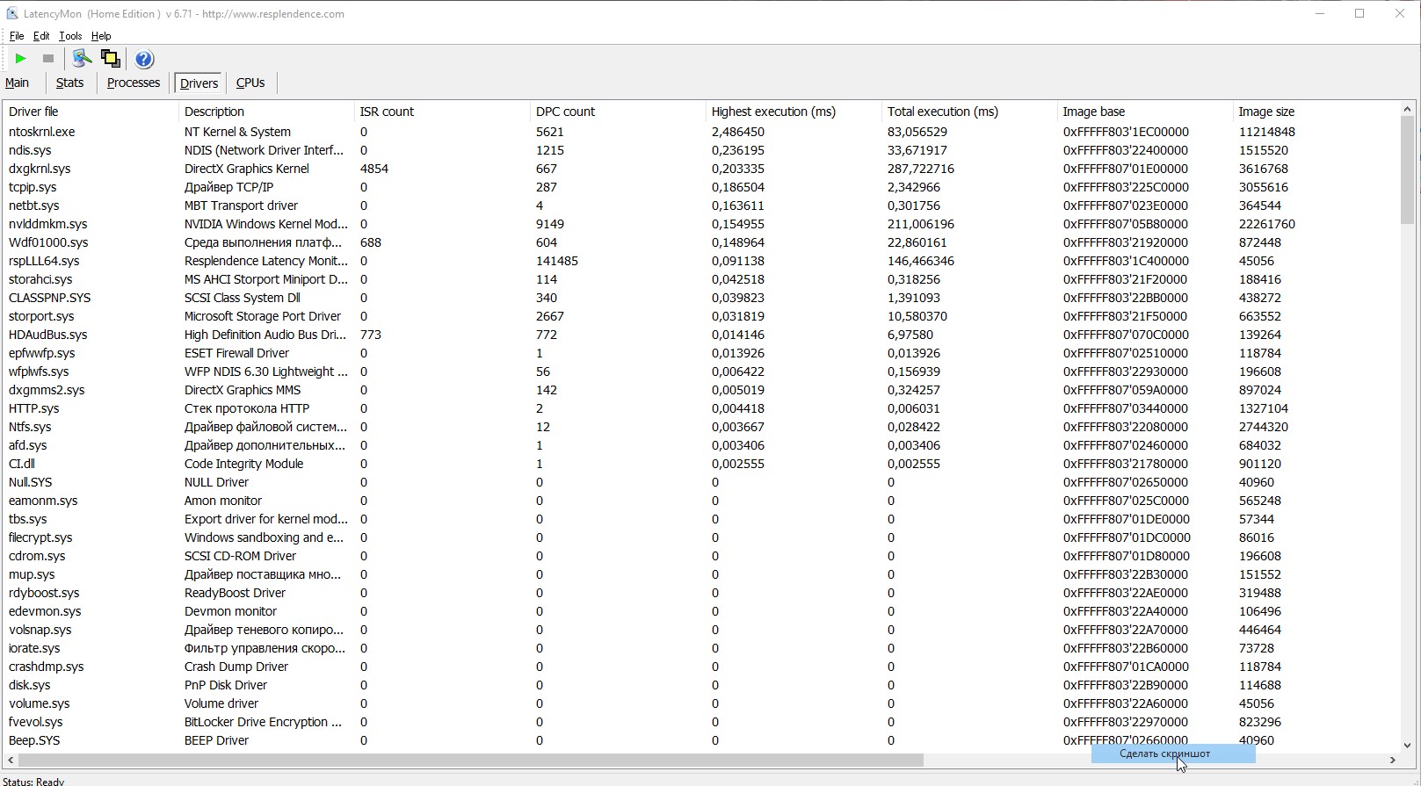Select the dxgmms2.sys driver row
This screenshot has height=786, width=1421.
point(701,390)
